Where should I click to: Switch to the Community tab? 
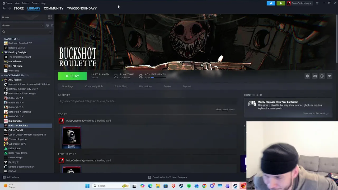coord(54,8)
